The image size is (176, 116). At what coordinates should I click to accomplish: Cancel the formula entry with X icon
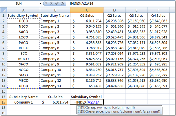(52, 3)
